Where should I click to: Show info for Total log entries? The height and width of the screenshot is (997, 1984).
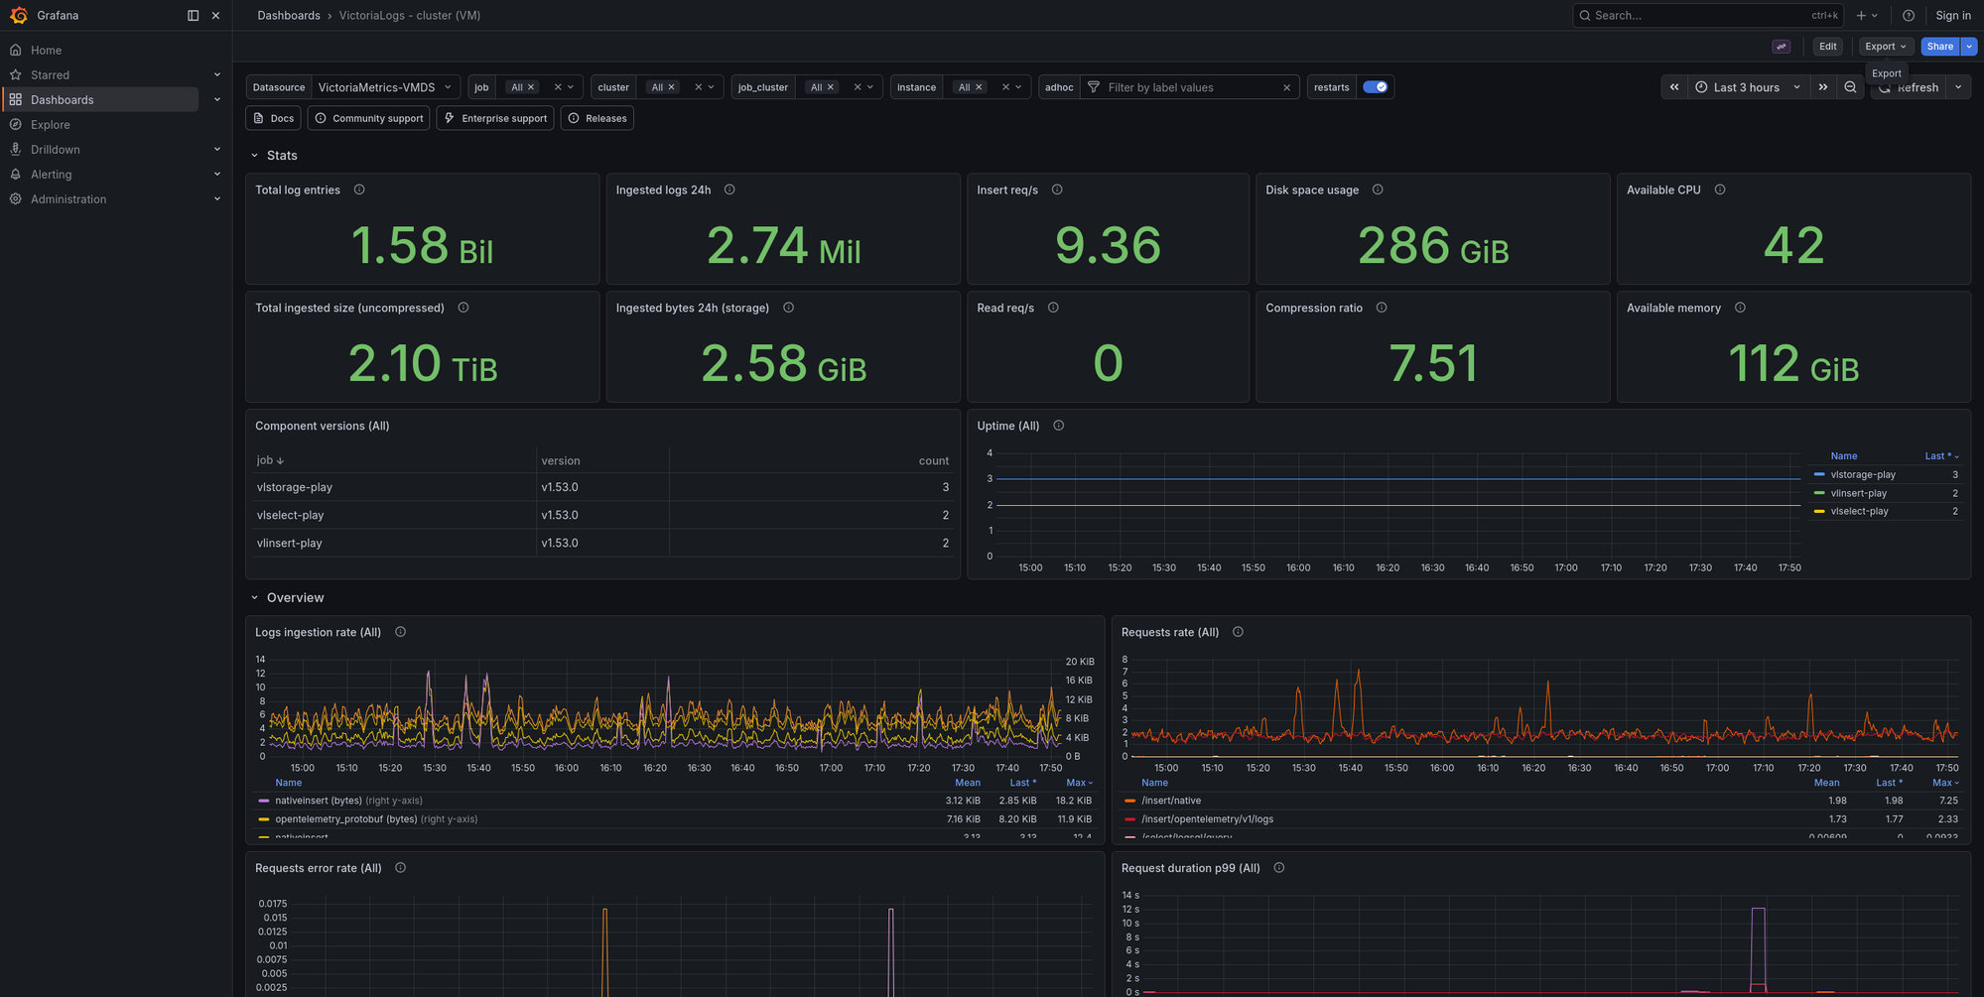tap(359, 189)
